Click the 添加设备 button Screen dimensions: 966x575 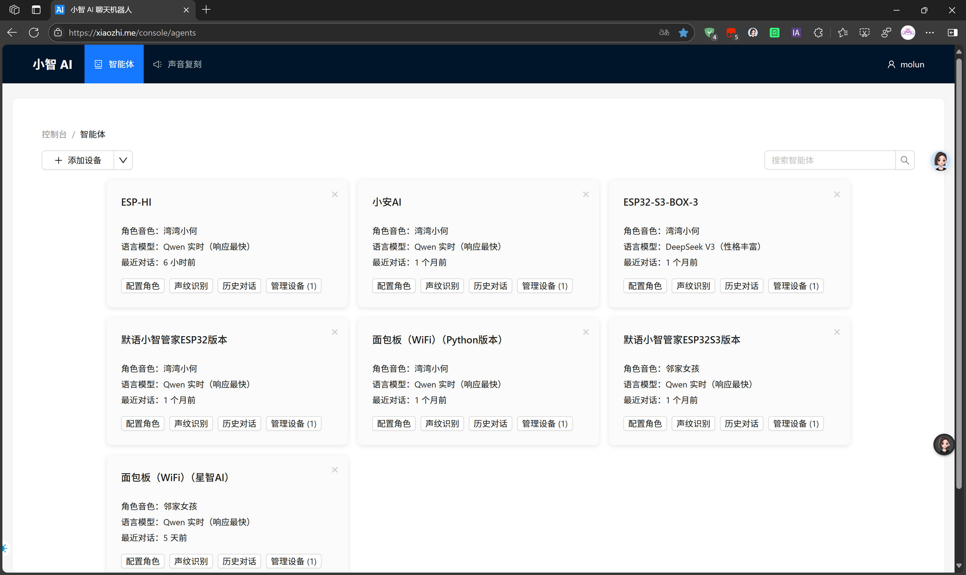pos(78,160)
